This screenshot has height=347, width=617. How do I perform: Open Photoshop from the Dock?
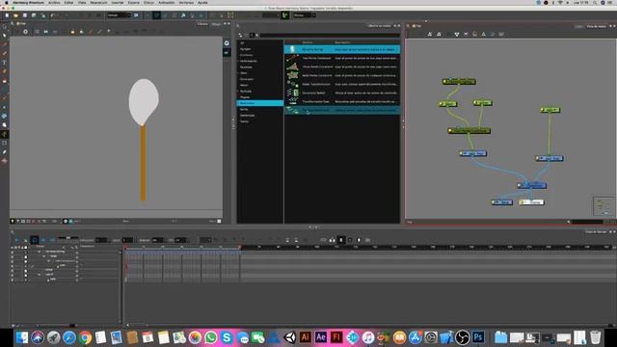coord(478,337)
